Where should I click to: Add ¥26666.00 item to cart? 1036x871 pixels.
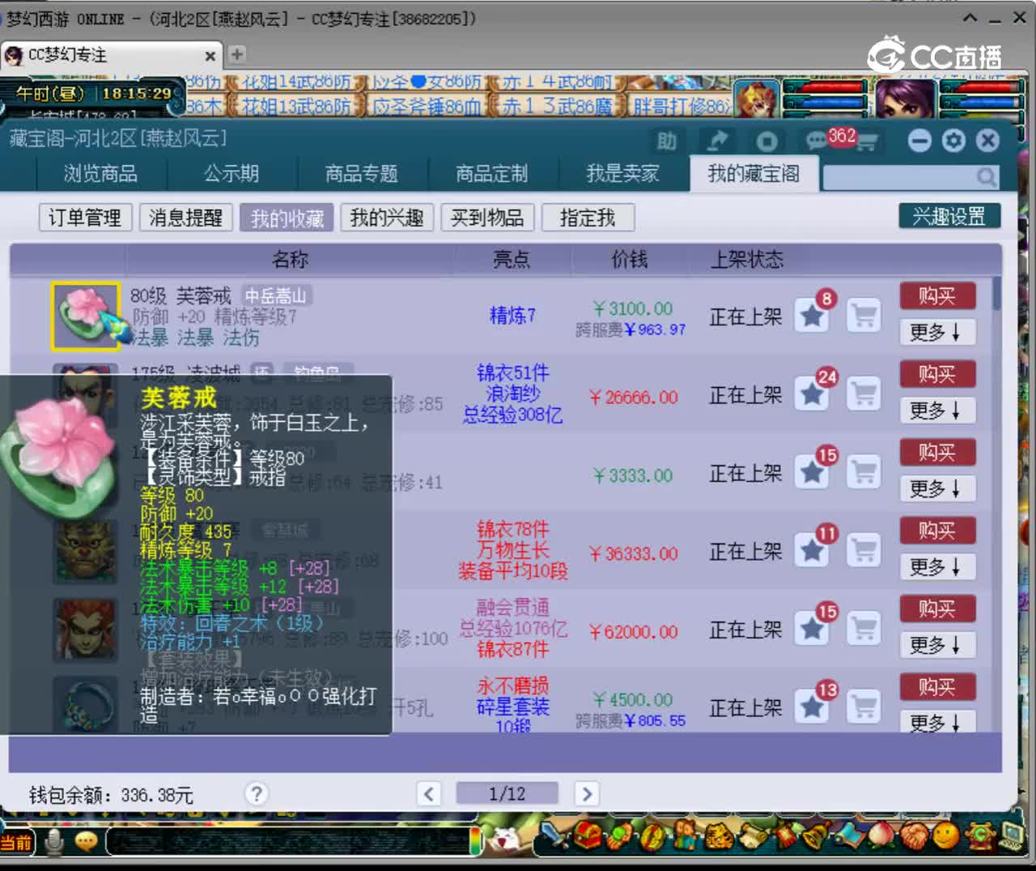[864, 394]
